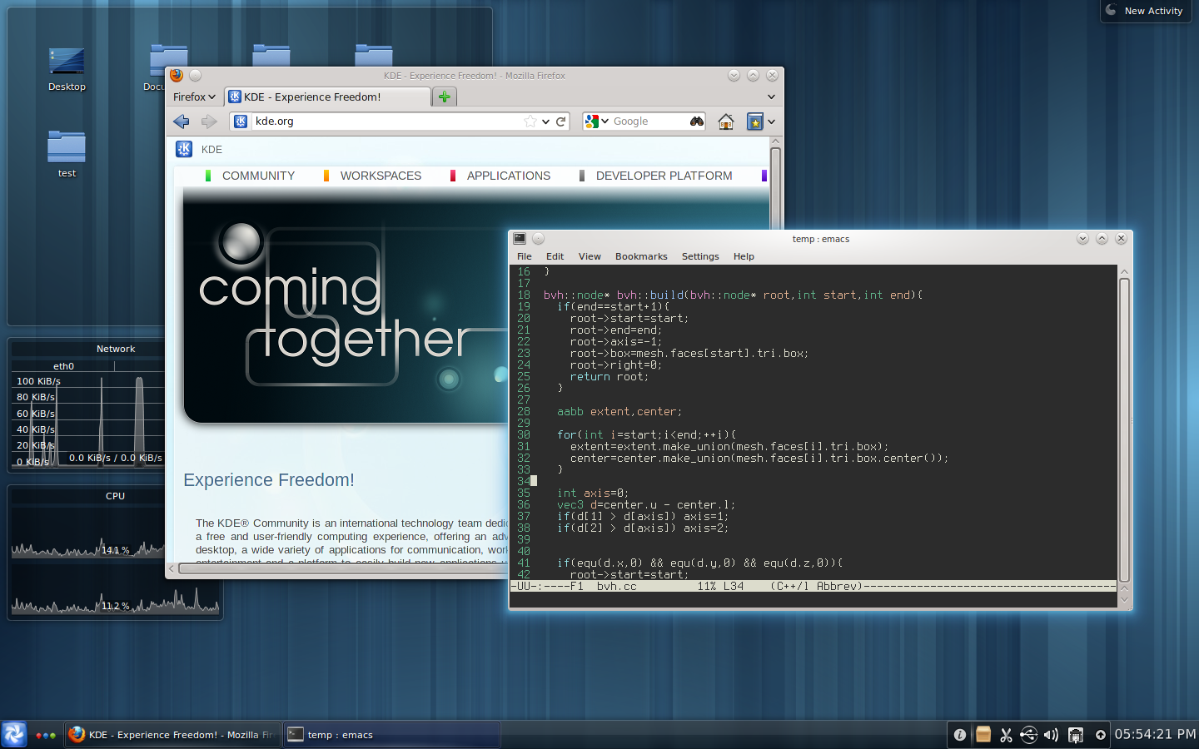Open the package updater tray icon
This screenshot has height=749, width=1199.
[x=983, y=734]
